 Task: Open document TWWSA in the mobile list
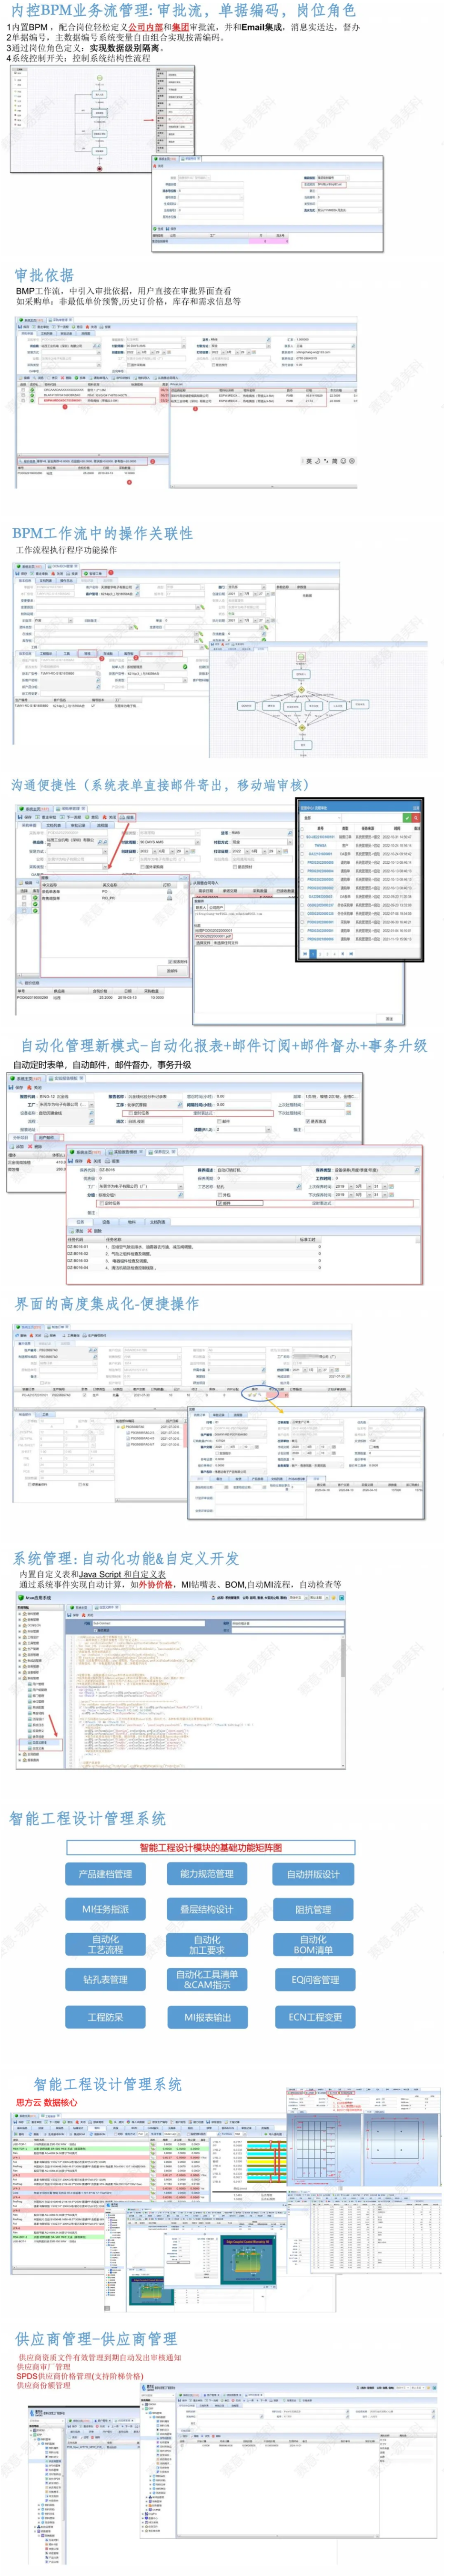point(321,846)
